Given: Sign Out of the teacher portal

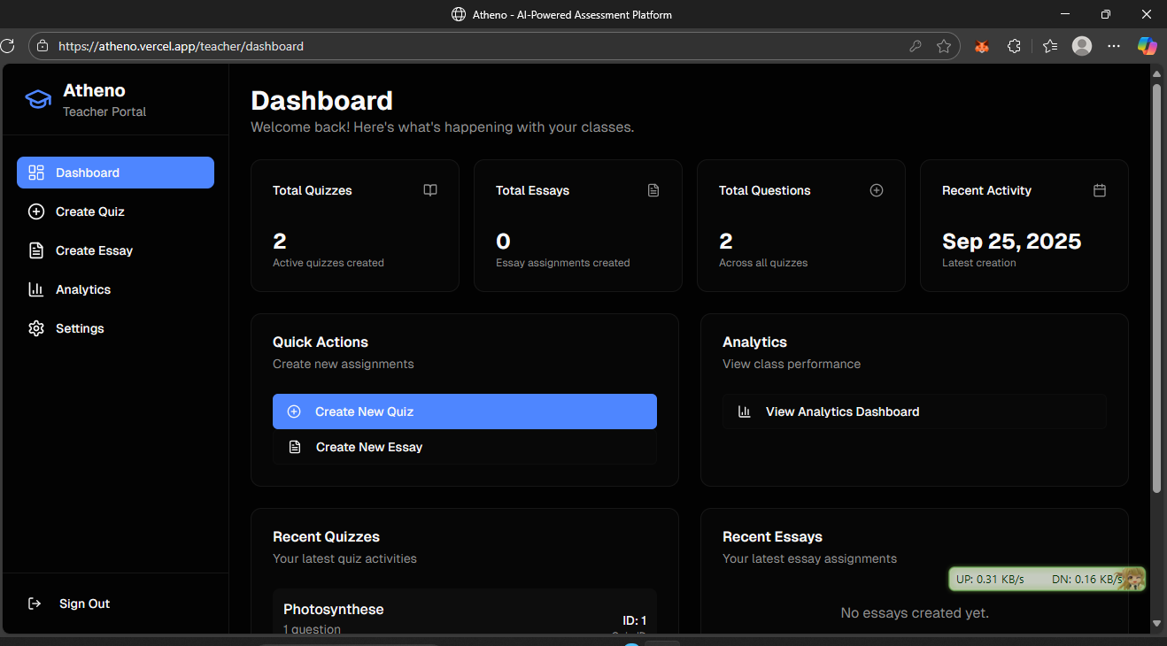Looking at the screenshot, I should [115, 604].
